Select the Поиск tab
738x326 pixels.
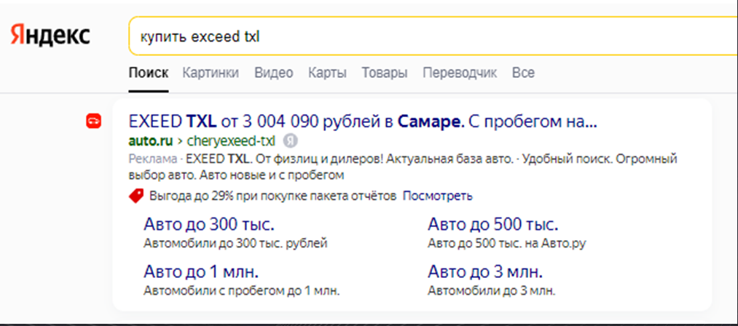(149, 73)
